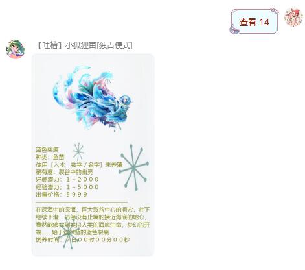Click the small snowflake beside the card title
The image size is (305, 270).
pos(78,152)
